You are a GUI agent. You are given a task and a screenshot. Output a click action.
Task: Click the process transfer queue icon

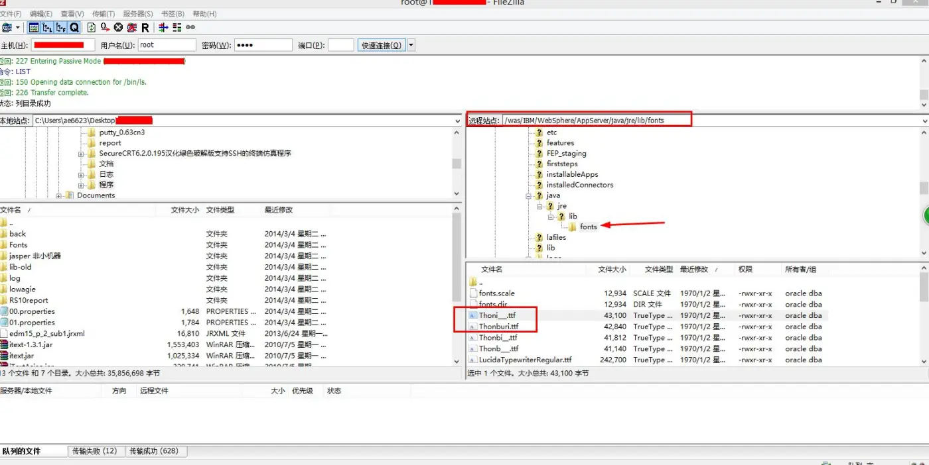coord(105,27)
